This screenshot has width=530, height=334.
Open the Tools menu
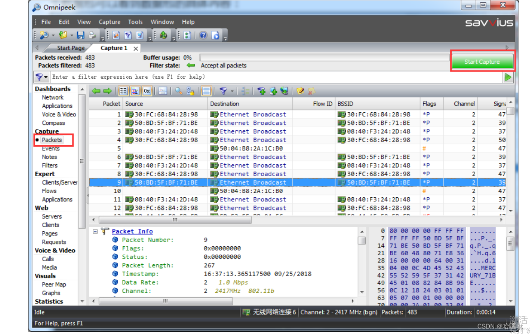pyautogui.click(x=135, y=22)
